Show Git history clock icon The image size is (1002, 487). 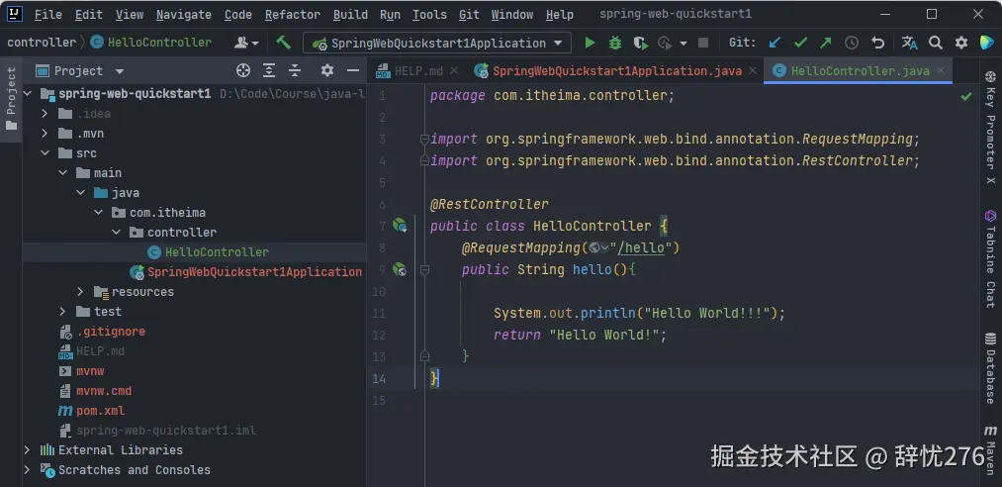(852, 43)
